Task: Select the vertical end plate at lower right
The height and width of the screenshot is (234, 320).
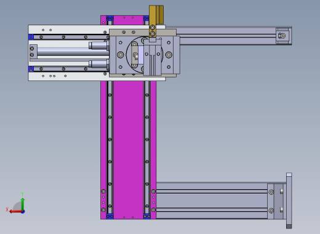Action: coord(289,201)
